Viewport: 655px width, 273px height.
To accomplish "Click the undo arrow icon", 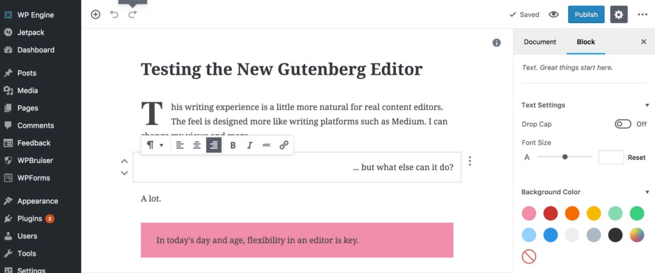I will [114, 15].
